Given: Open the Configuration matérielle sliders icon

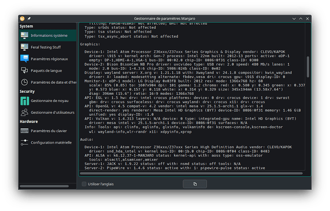Looking at the screenshot, I should click(24, 143).
